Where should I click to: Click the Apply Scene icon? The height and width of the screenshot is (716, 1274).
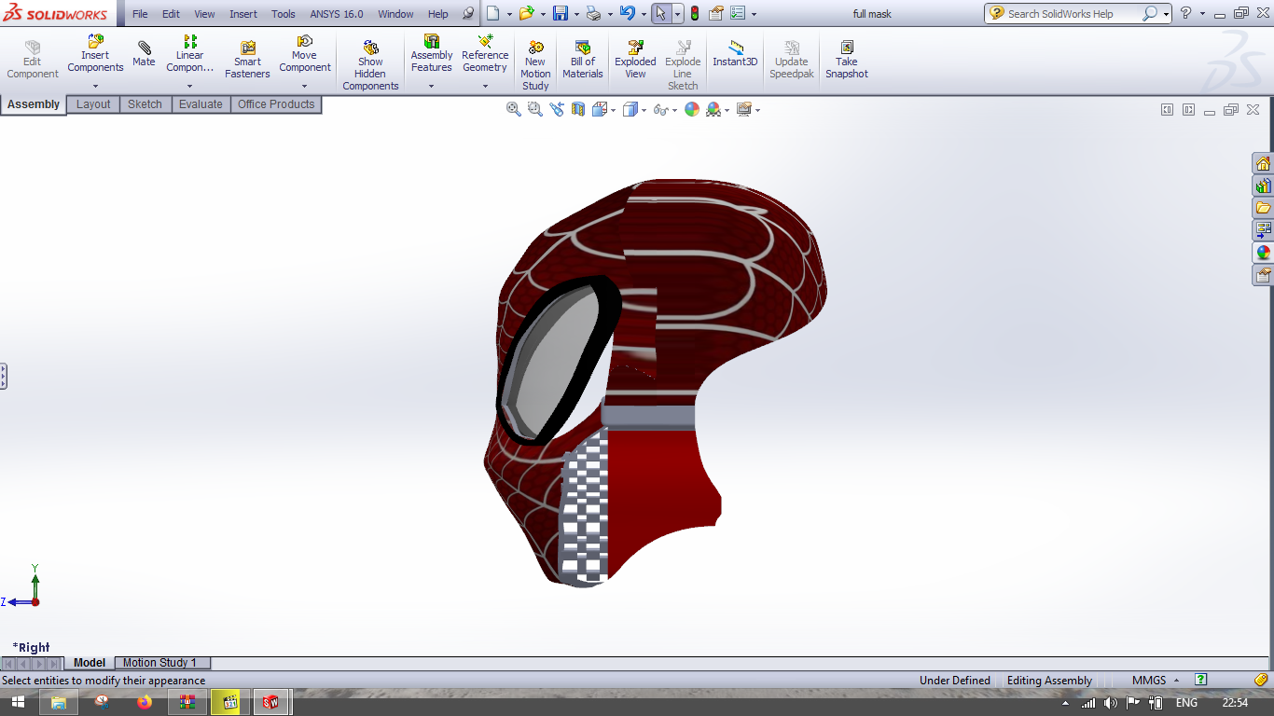[x=713, y=109]
